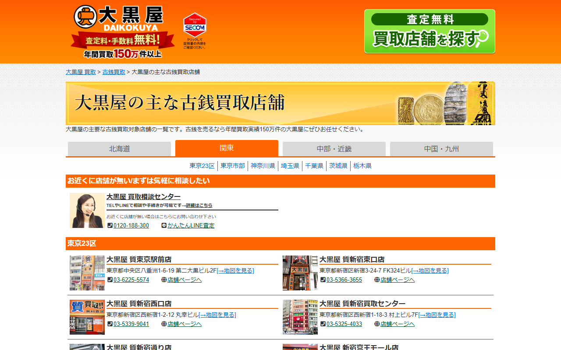This screenshot has height=350, width=561.
Task: Call 03-5339-9041 phone link
Action: [131, 324]
